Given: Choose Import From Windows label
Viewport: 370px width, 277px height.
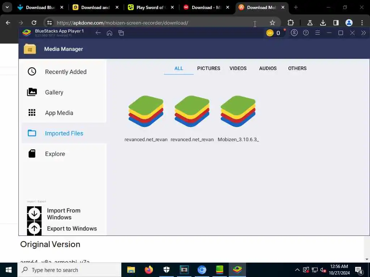Looking at the screenshot, I should (64, 214).
